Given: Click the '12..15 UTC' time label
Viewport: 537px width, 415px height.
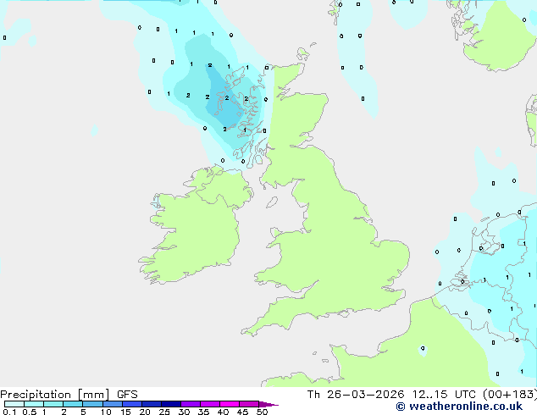Looking at the screenshot, I should pos(444,395).
